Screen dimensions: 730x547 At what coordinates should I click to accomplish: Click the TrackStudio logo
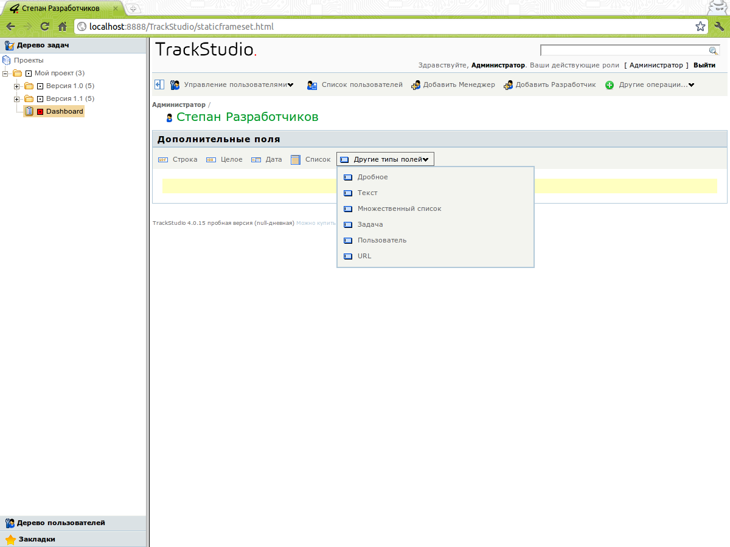point(206,50)
